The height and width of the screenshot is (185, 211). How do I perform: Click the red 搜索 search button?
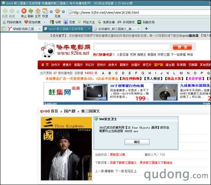(x=182, y=47)
